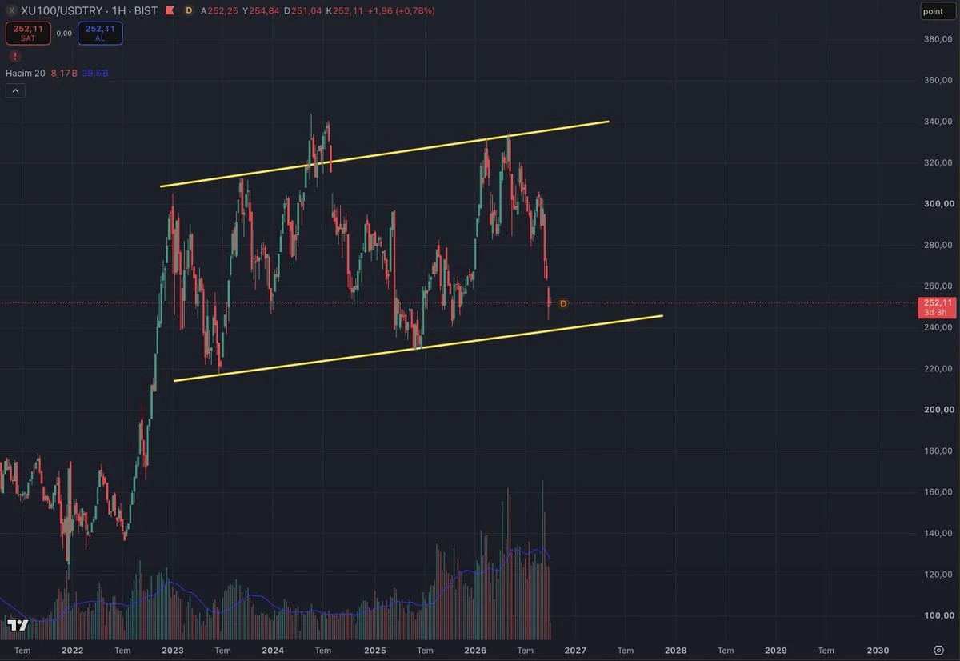Click the open value A252,25
The height and width of the screenshot is (661, 960).
click(220, 10)
